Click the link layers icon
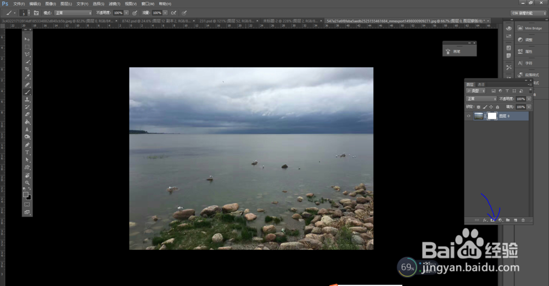Image resolution: width=549 pixels, height=286 pixels. pyautogui.click(x=477, y=220)
